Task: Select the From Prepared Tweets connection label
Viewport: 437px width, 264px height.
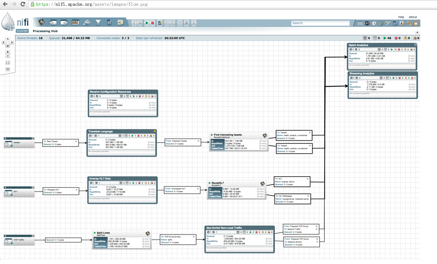Action: (x=183, y=142)
